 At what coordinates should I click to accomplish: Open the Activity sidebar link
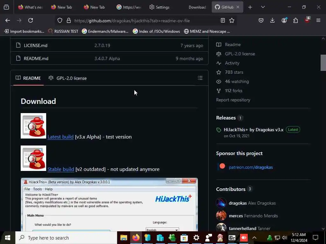pos(232,63)
